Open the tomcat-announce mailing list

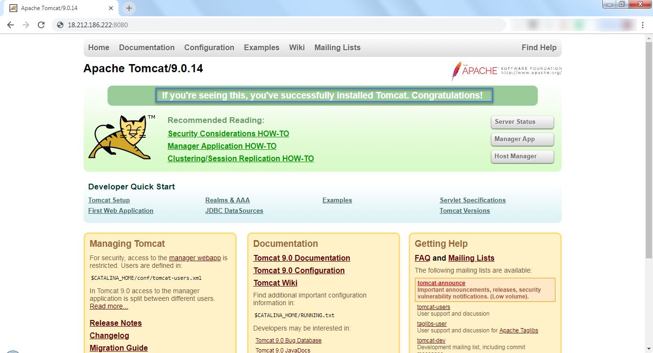(x=441, y=283)
